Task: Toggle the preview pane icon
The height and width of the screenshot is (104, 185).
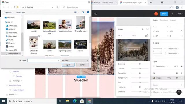Action: (x=83, y=12)
